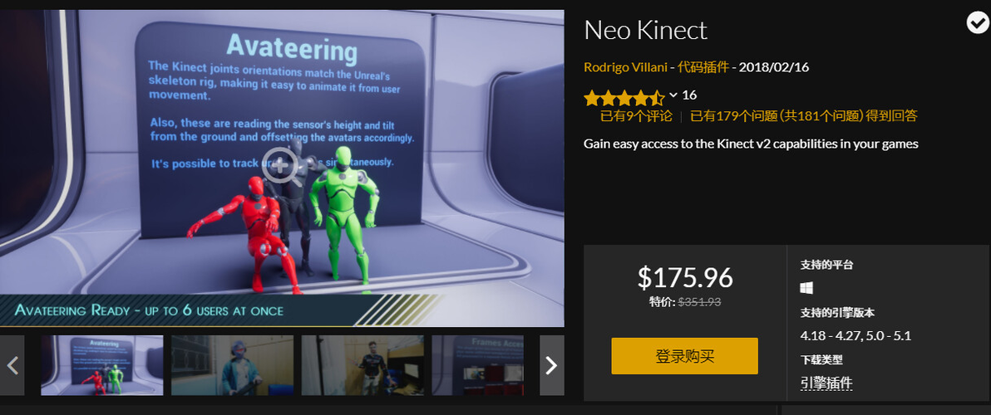
Task: Click the 引擎插件 download type link
Action: pos(826,383)
